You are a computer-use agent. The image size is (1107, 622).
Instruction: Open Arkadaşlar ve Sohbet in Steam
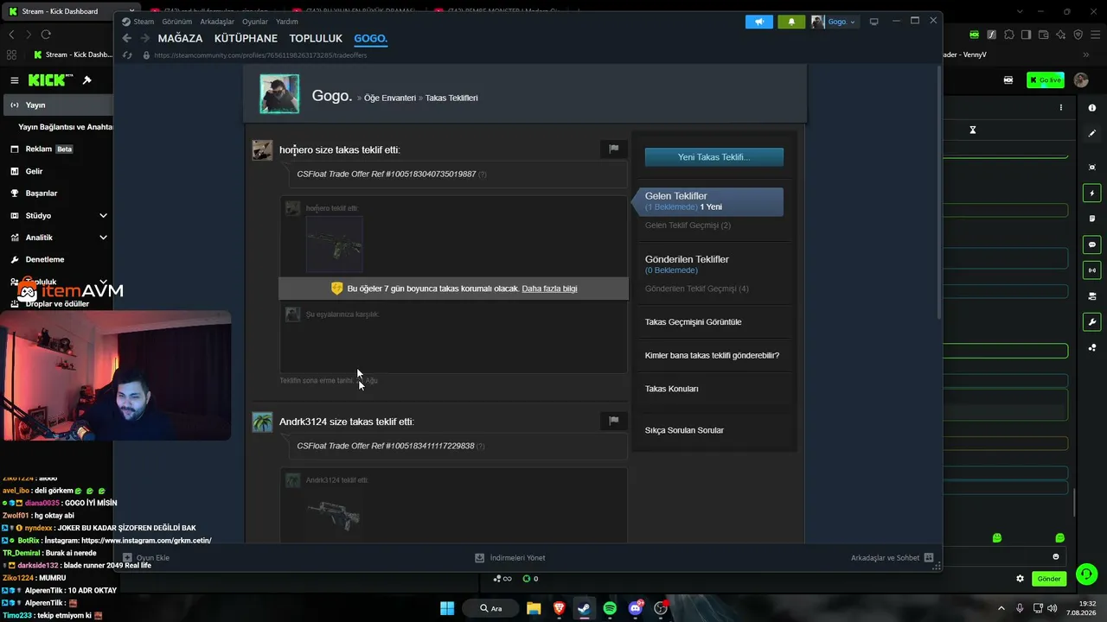(892, 558)
